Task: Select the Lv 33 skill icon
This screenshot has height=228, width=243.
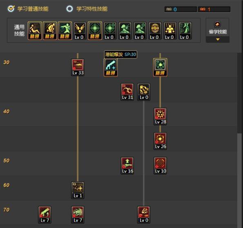Action: point(78,67)
